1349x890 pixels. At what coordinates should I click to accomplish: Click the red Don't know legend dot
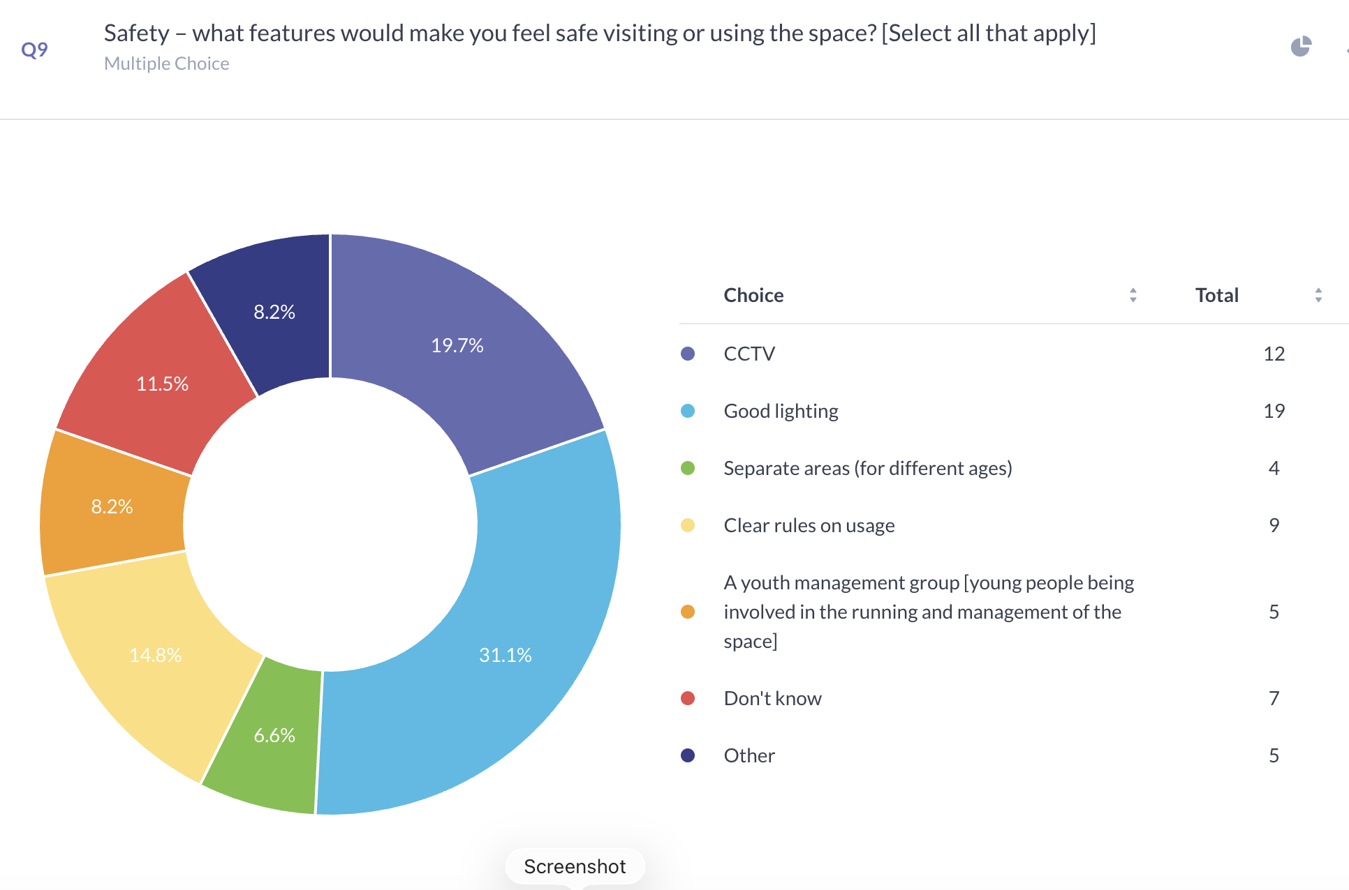click(688, 698)
